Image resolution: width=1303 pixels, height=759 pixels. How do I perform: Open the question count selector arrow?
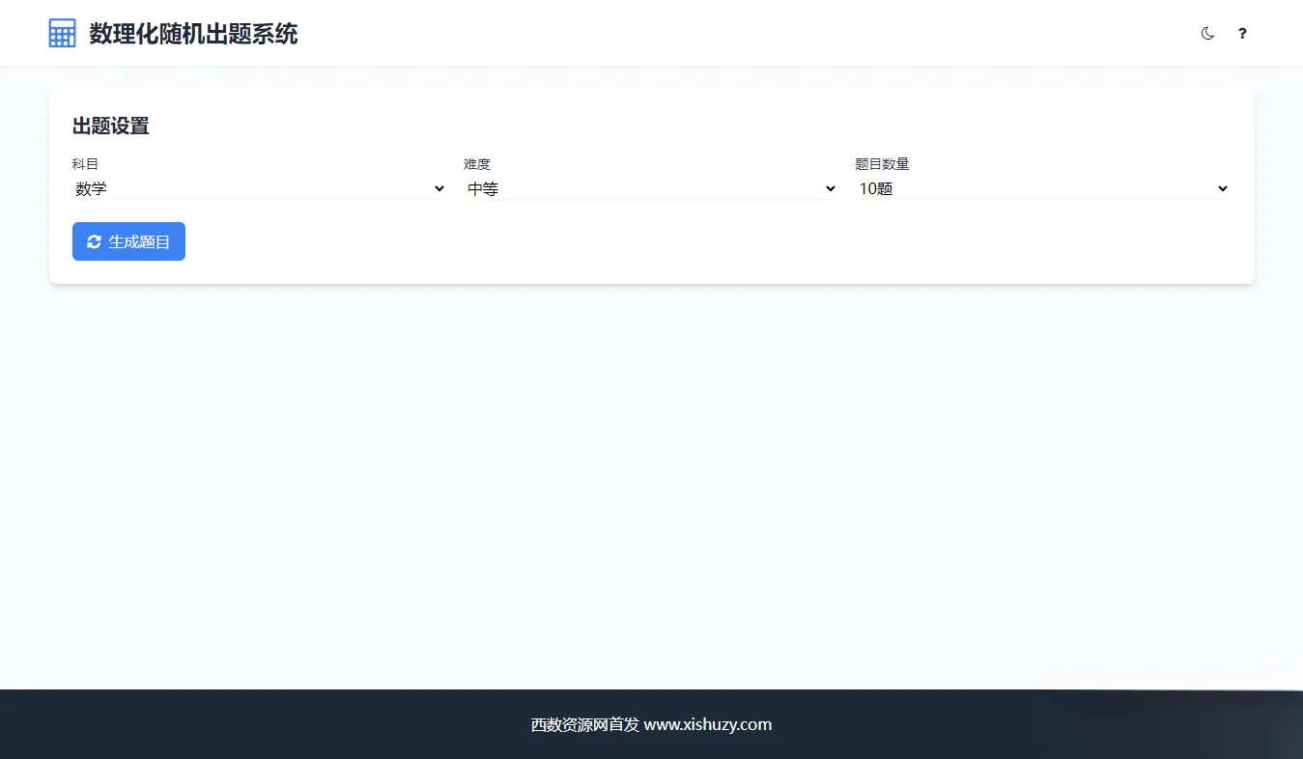[1221, 188]
